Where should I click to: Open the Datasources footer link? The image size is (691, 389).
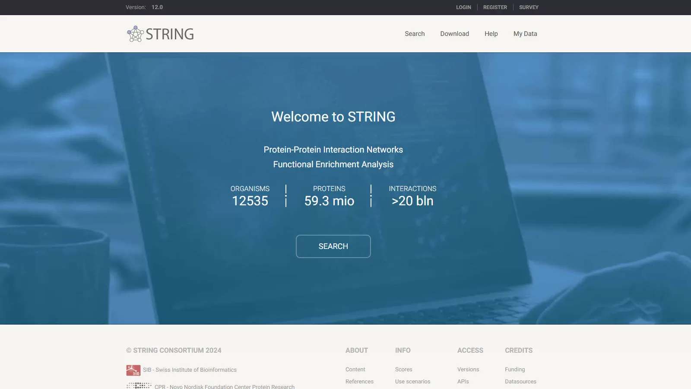(520, 382)
